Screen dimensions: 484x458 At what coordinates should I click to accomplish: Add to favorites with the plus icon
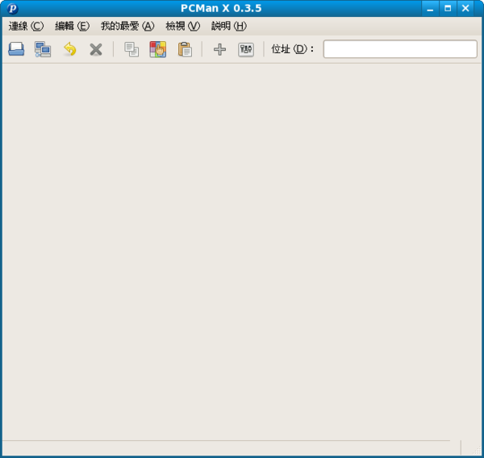219,49
